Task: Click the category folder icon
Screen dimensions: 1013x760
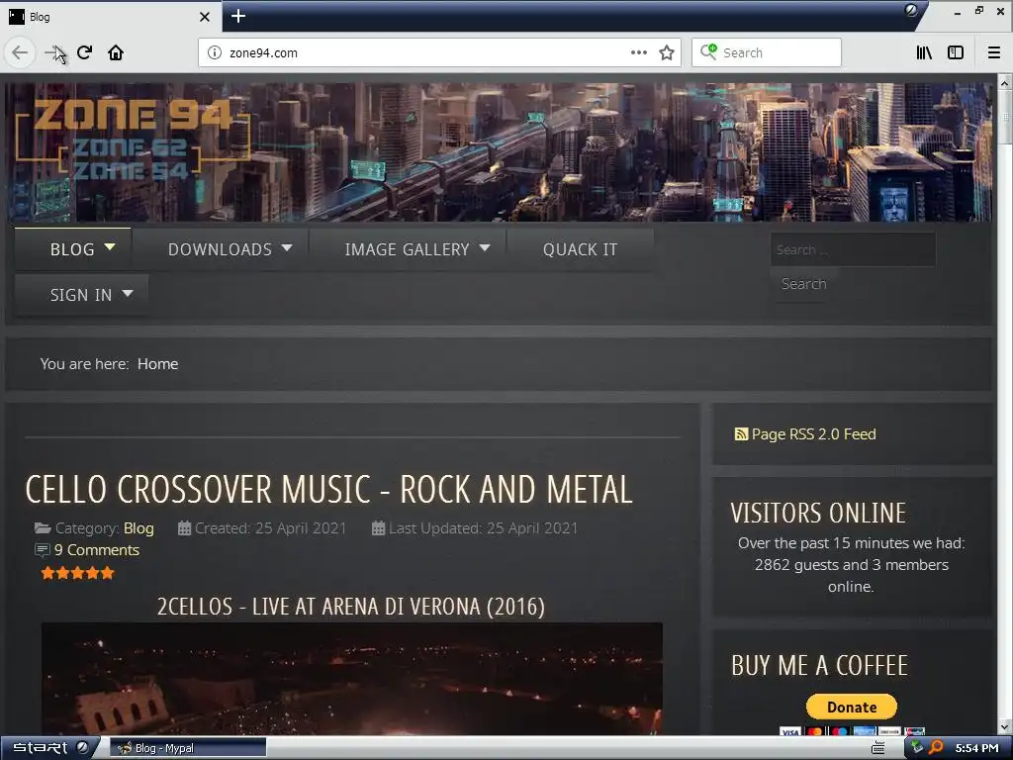Action: 43,528
